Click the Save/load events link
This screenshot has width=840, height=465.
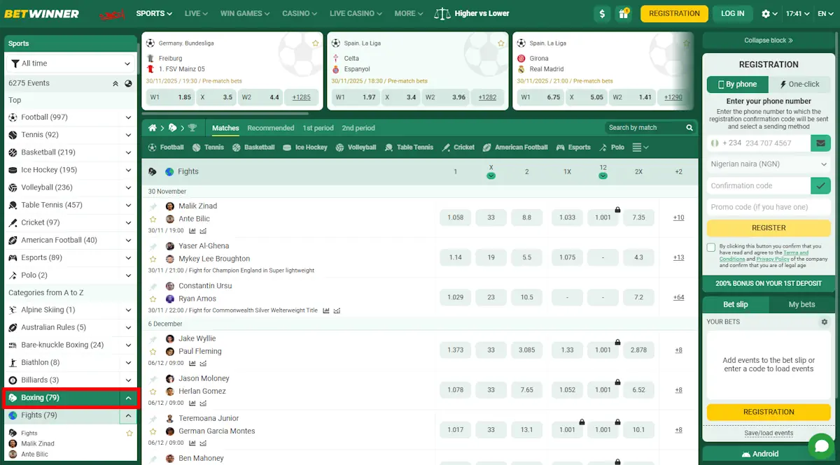point(768,434)
